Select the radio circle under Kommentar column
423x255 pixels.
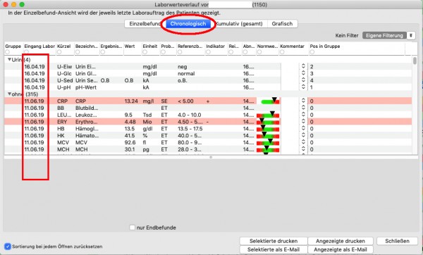coord(282,51)
